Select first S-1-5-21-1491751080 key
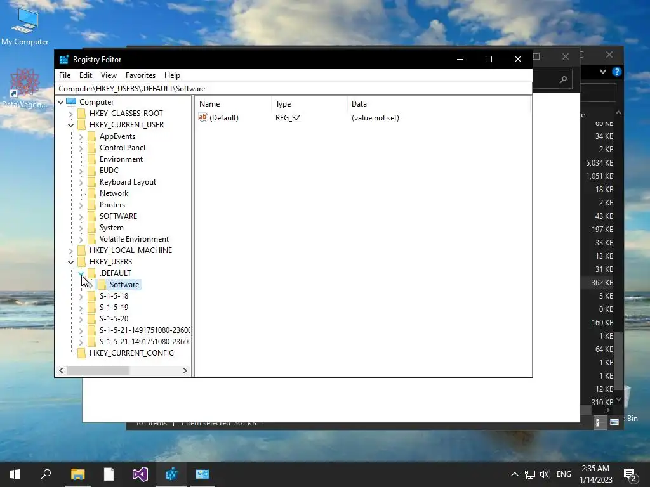650x487 pixels. 145,330
